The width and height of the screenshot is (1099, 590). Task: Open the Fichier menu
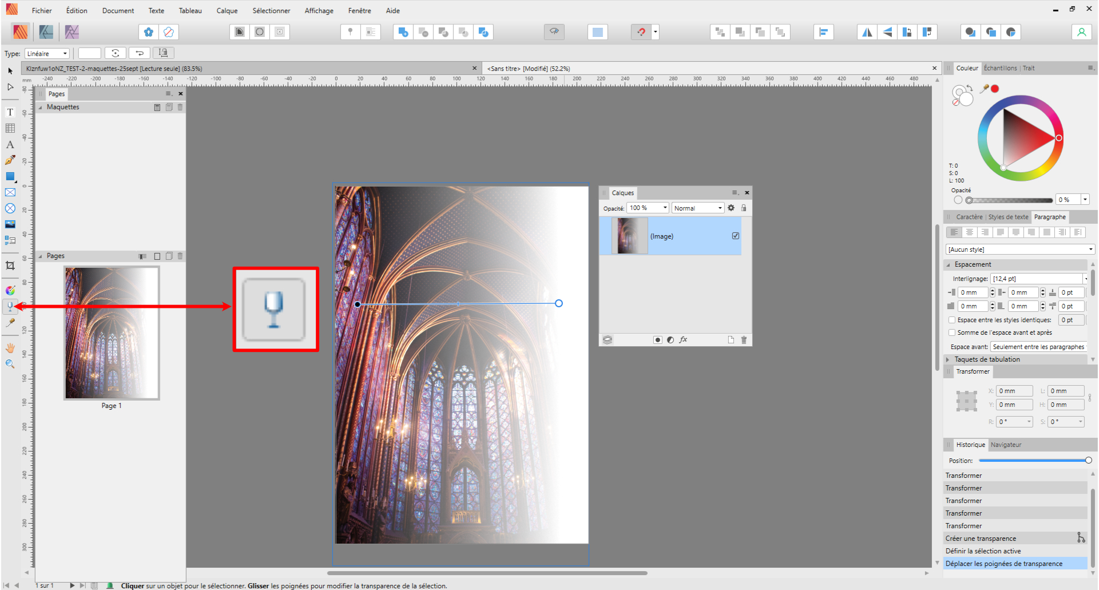[42, 10]
